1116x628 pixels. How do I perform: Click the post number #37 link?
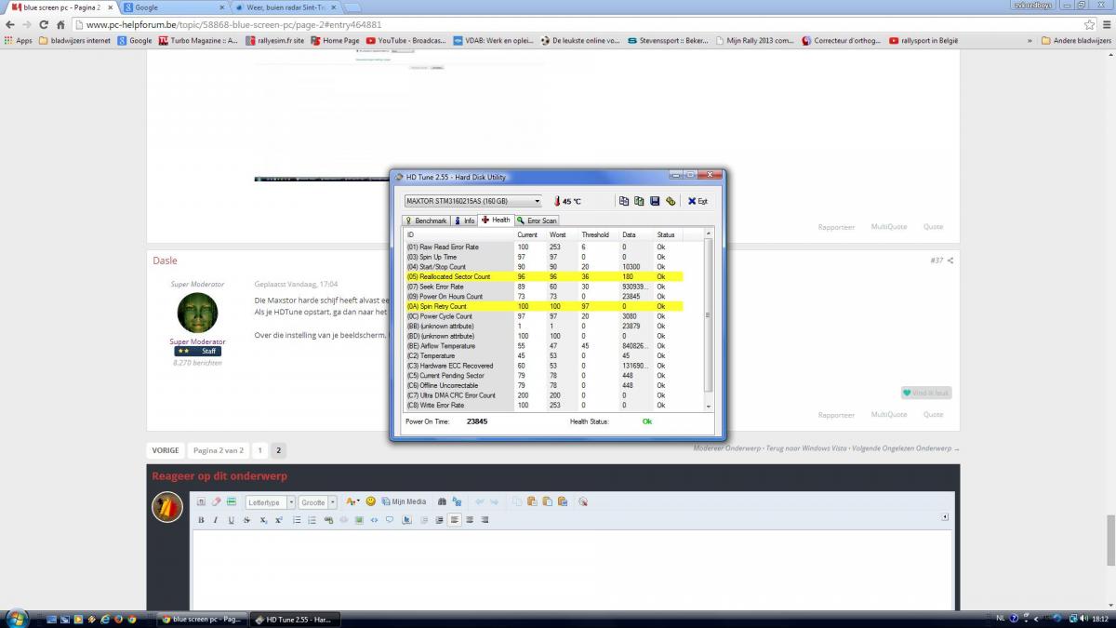[937, 261]
